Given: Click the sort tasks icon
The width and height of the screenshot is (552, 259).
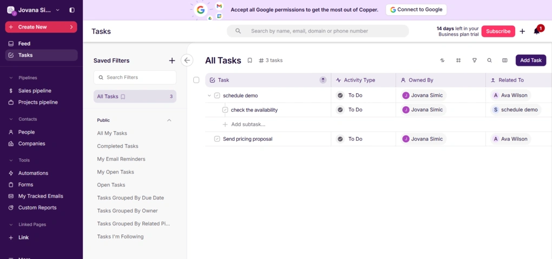Looking at the screenshot, I should coord(442,60).
